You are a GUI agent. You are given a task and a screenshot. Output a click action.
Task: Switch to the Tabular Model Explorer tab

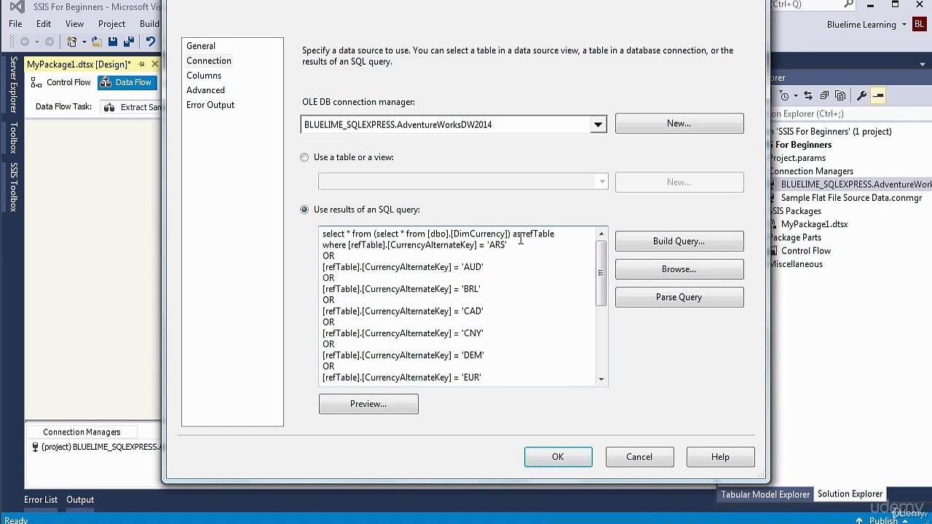coord(765,495)
